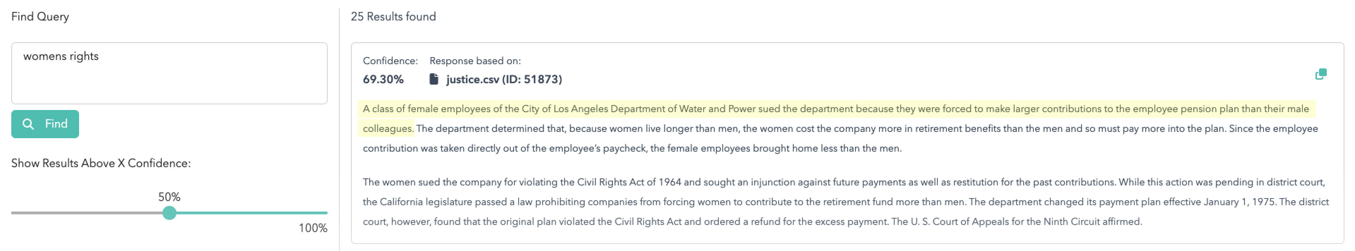
Task: Click "Show Results Above X Confidence" label
Action: (x=101, y=163)
